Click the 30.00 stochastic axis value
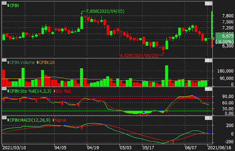This screenshot has height=151, width=235. tap(228, 109)
